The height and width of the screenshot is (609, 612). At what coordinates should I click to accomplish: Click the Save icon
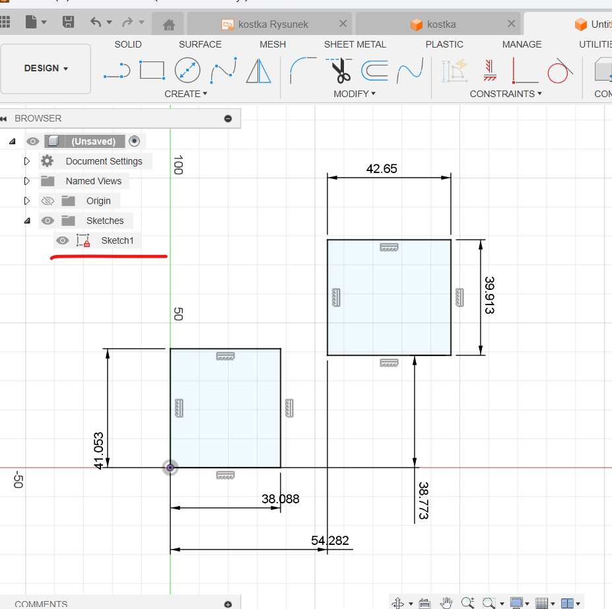click(68, 22)
